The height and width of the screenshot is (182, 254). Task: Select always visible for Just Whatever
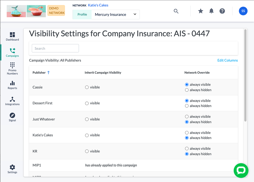[x=187, y=117]
